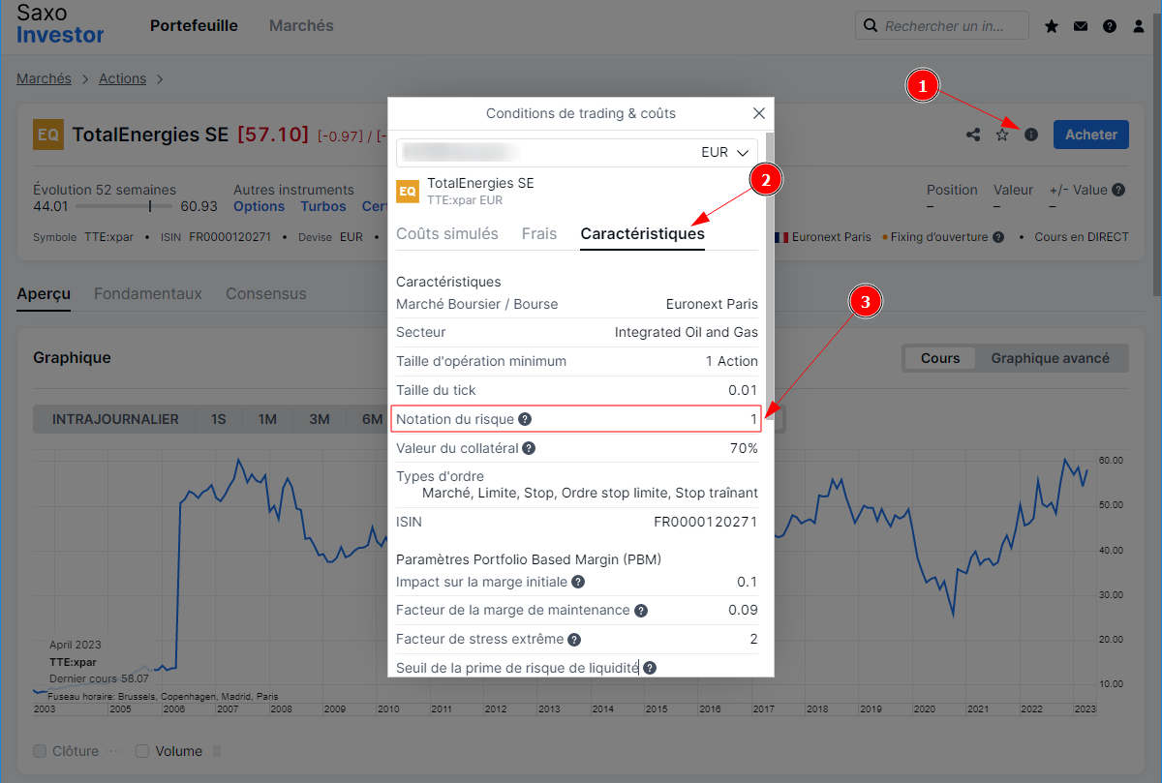Image resolution: width=1162 pixels, height=783 pixels.
Task: Click help icon beside Seuil de la prime de risque
Action: pos(650,668)
